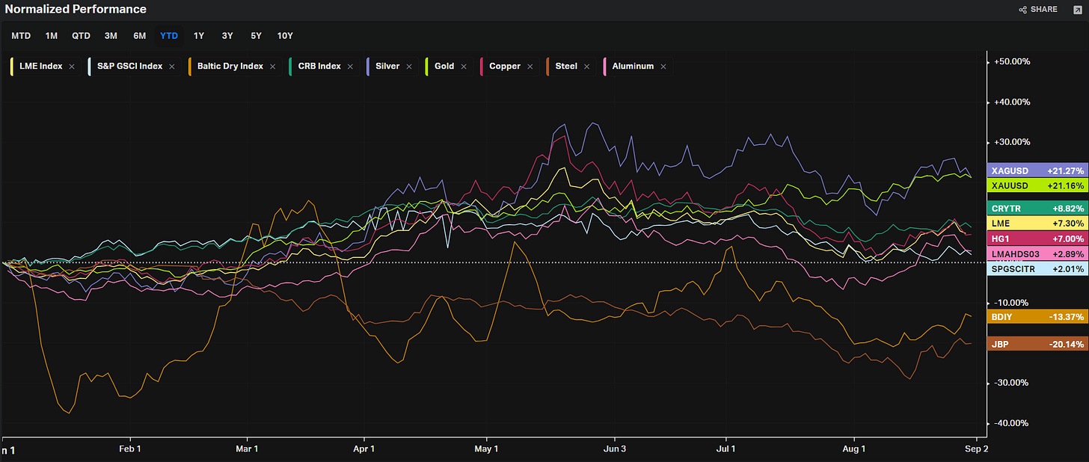Image resolution: width=1089 pixels, height=462 pixels.
Task: Select the 6M time range
Action: click(140, 36)
